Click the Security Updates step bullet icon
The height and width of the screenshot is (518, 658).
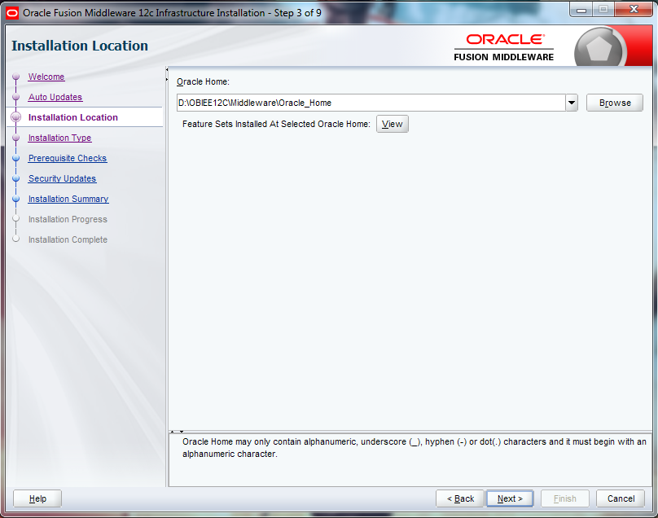pyautogui.click(x=16, y=178)
